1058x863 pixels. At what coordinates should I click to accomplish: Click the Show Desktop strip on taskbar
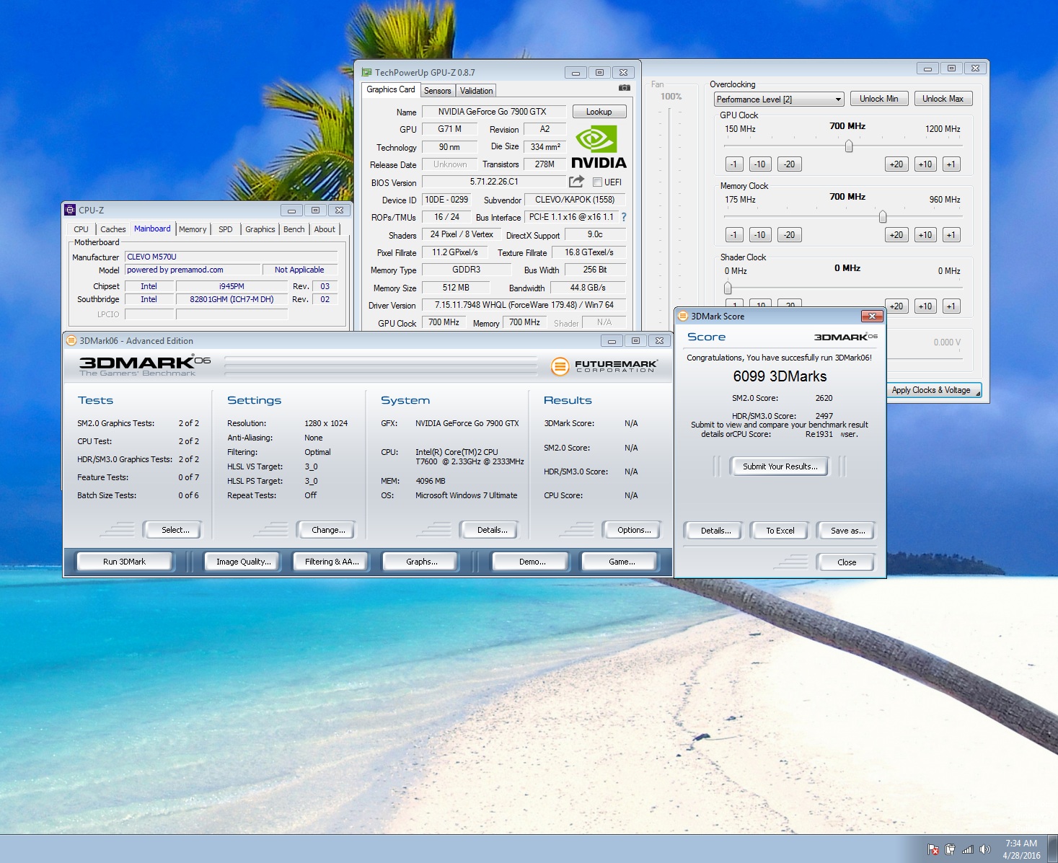tap(1053, 849)
